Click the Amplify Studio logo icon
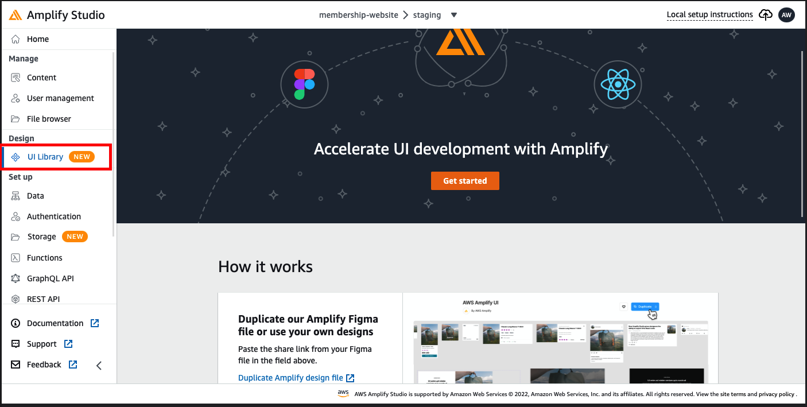 click(15, 15)
